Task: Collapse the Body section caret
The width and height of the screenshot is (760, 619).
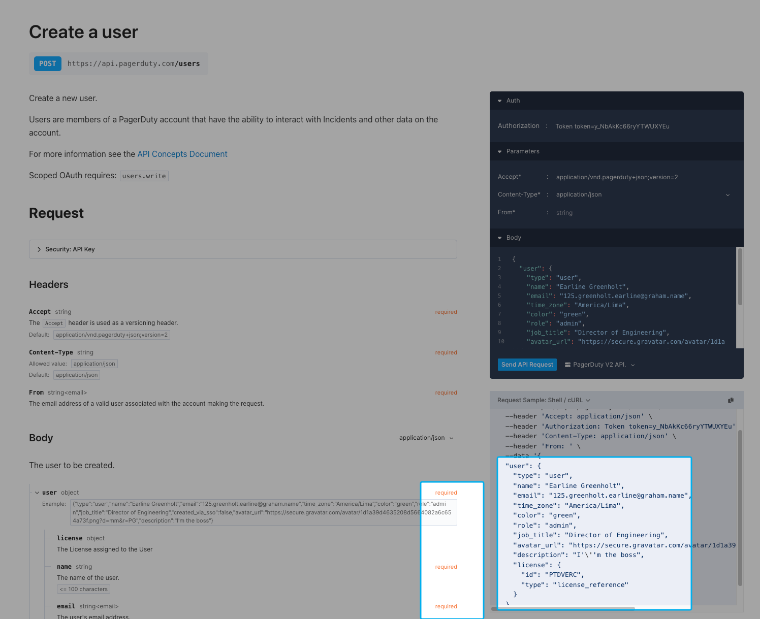Action: coord(500,238)
